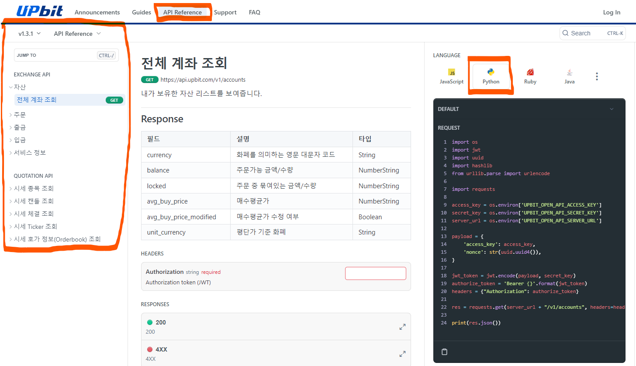Image resolution: width=636 pixels, height=366 pixels.
Task: Collapse the DEFAULT request example dropdown
Action: tap(612, 109)
